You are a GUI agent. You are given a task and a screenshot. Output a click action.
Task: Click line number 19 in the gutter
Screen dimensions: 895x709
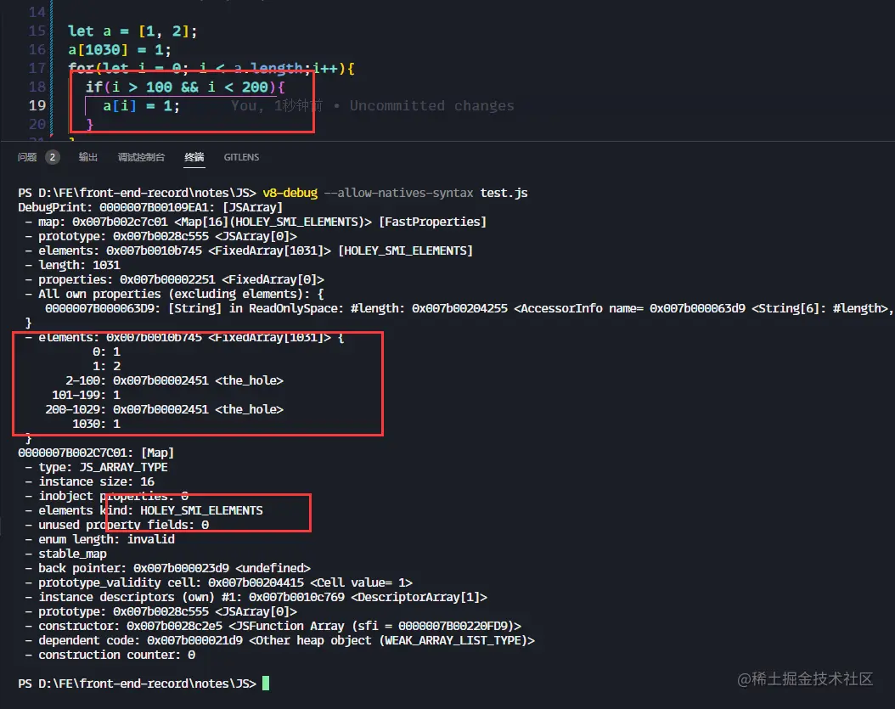(x=37, y=105)
